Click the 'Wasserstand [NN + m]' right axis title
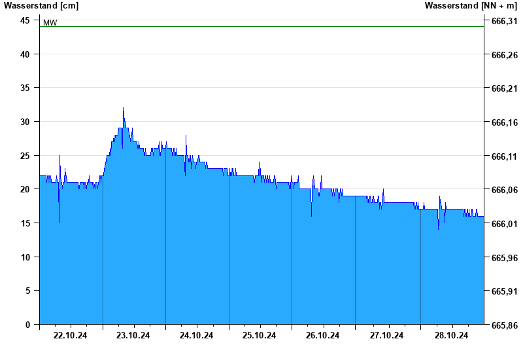Image resolution: width=523 pixels, height=360 pixels. pyautogui.click(x=471, y=6)
